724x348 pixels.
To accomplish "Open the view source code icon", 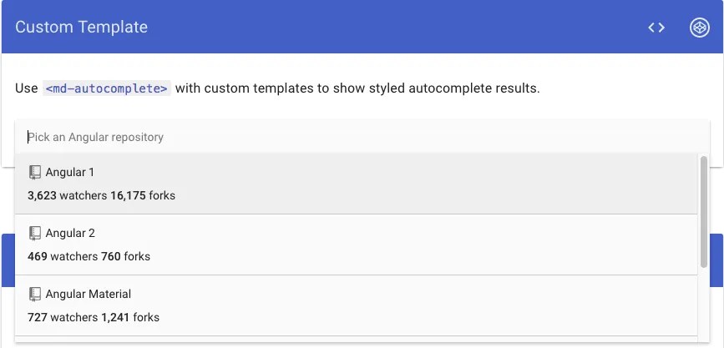I will click(656, 28).
